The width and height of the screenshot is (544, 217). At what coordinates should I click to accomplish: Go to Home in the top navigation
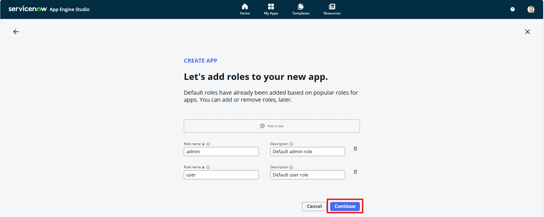pos(245,9)
